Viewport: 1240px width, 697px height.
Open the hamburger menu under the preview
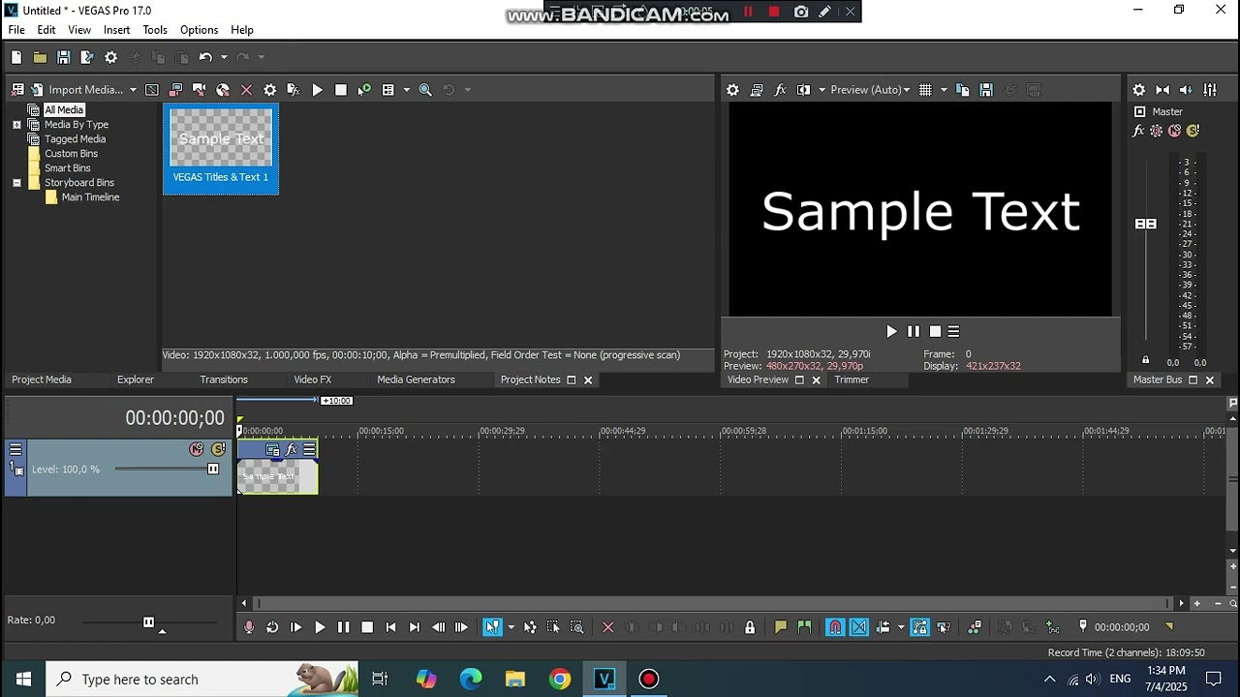[953, 331]
